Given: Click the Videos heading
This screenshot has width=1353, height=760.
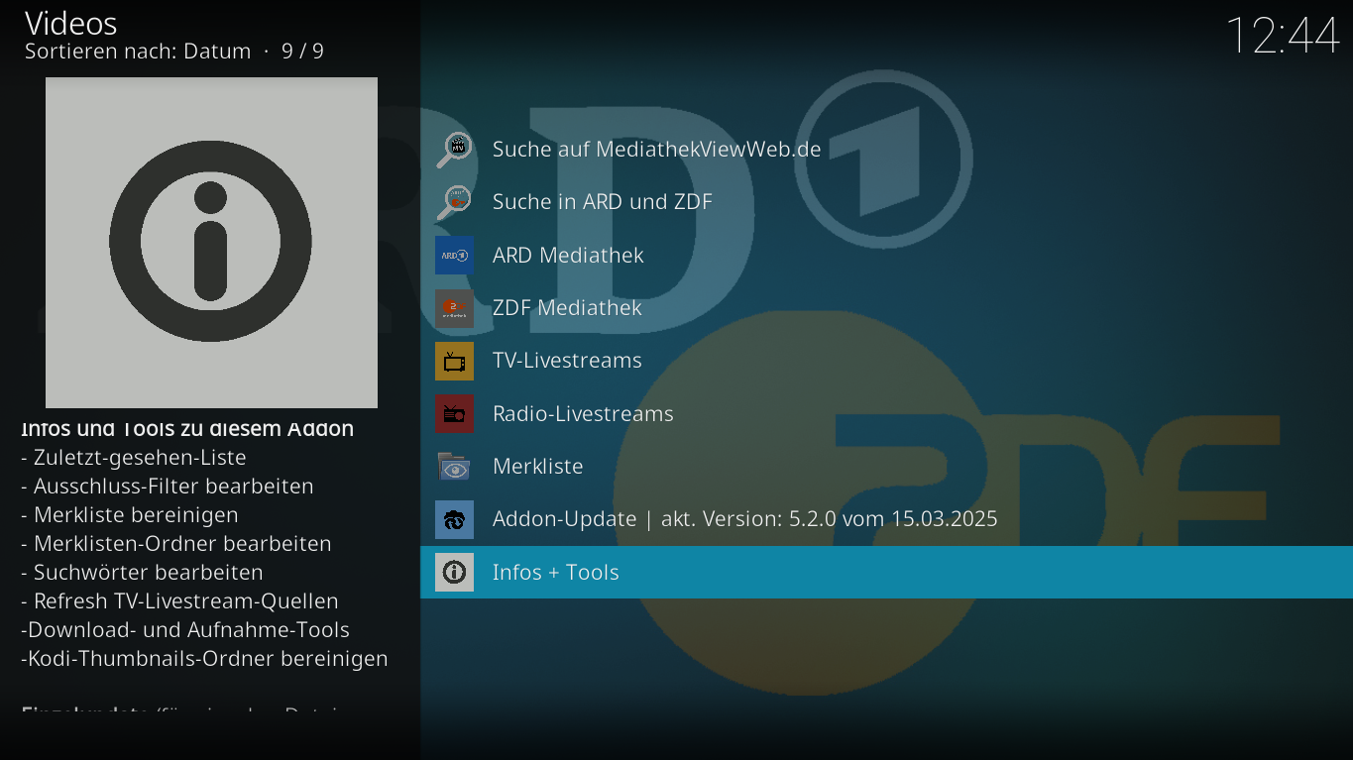Looking at the screenshot, I should pyautogui.click(x=70, y=23).
